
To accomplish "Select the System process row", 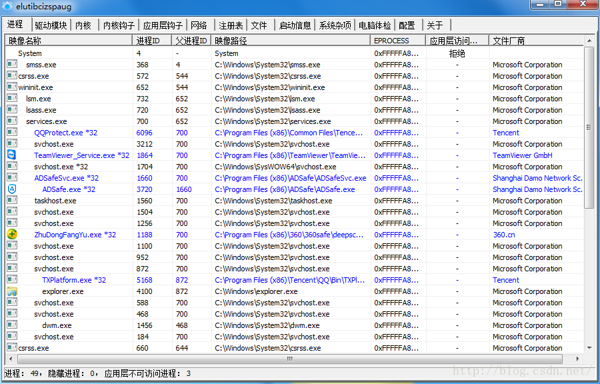I will coord(295,53).
